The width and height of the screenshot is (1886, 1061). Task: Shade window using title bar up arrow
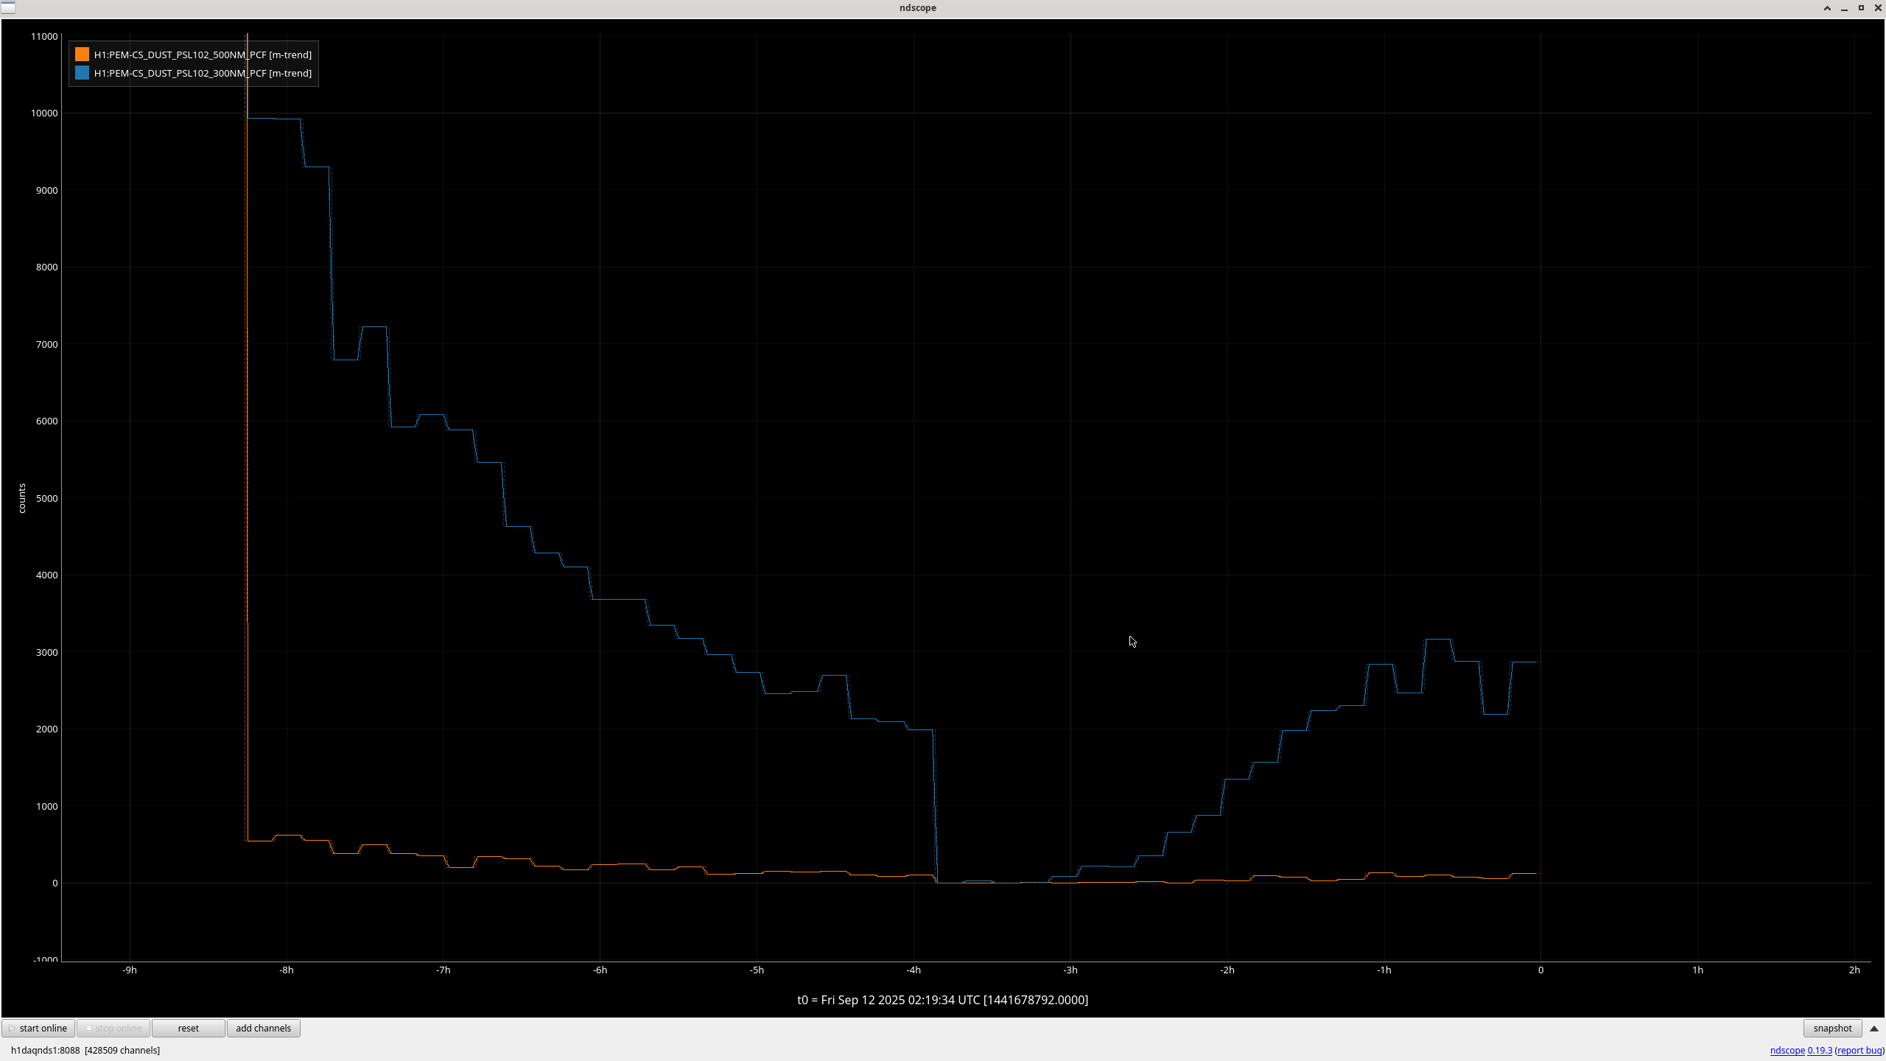[x=1827, y=8]
